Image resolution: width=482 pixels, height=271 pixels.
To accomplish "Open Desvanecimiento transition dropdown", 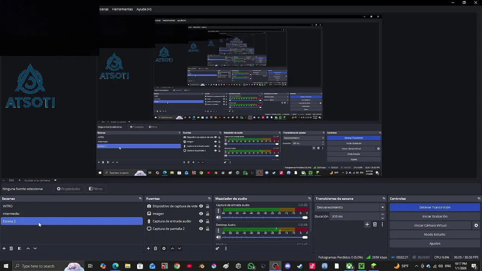I will click(x=351, y=207).
